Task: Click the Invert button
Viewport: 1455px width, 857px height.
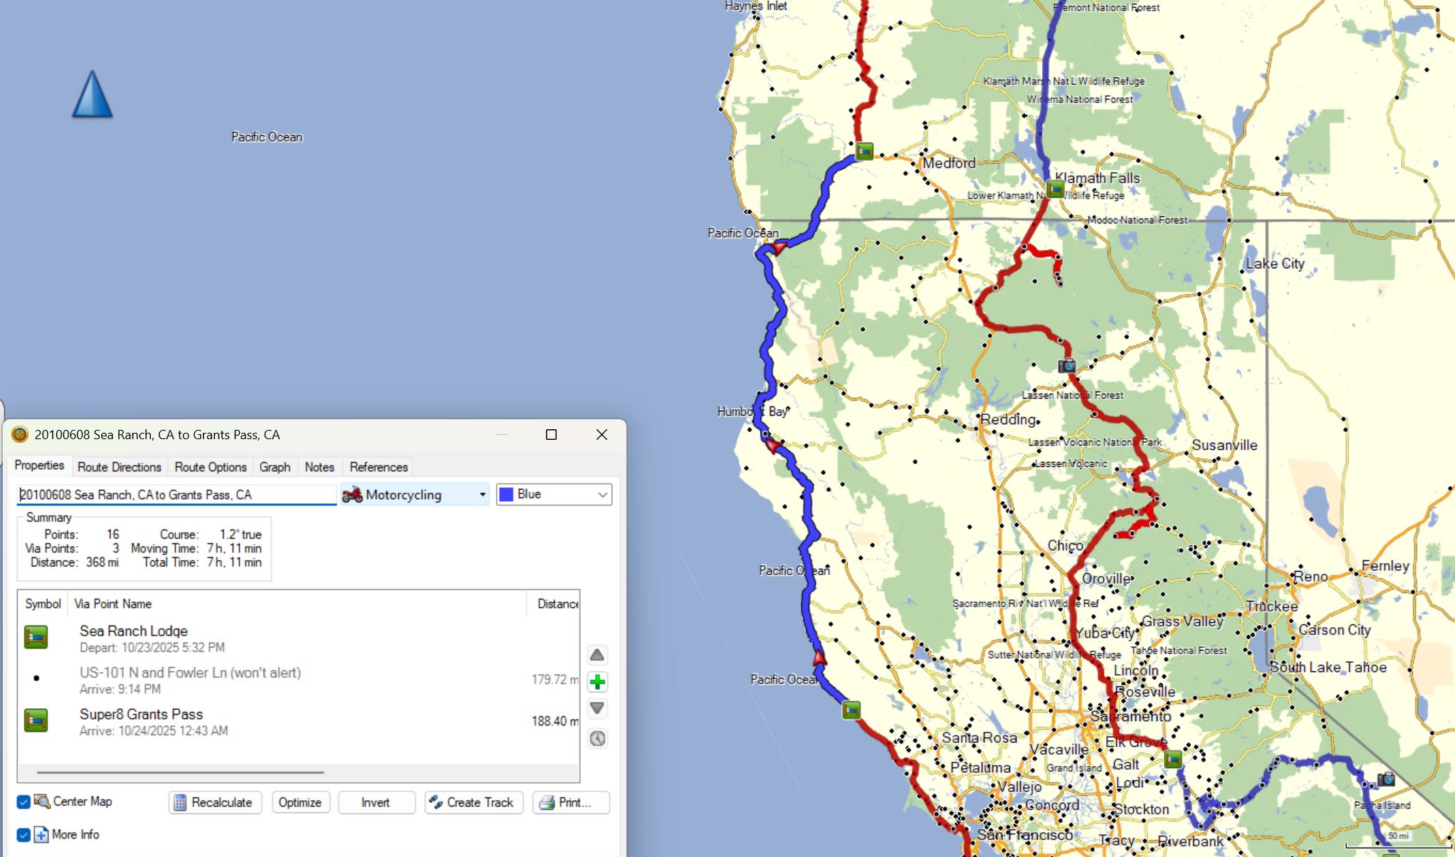Action: tap(376, 802)
